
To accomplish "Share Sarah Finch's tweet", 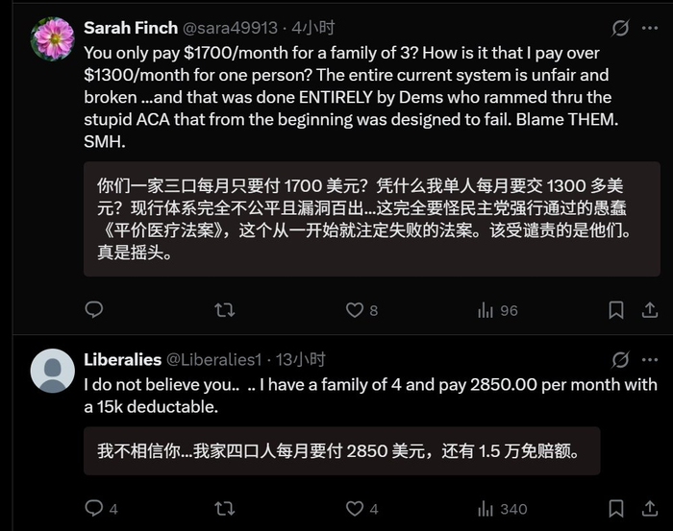I will coord(650,310).
